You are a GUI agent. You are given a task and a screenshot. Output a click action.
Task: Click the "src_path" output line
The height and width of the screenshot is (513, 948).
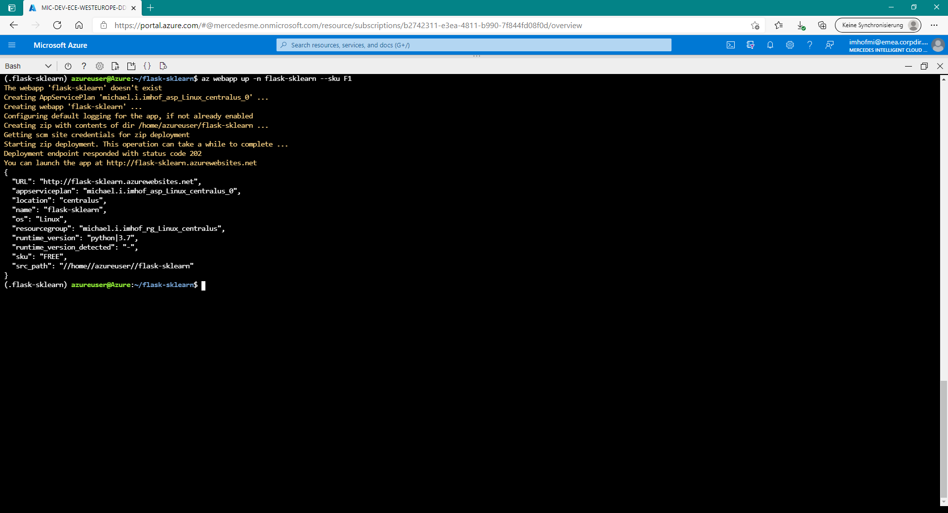click(103, 266)
